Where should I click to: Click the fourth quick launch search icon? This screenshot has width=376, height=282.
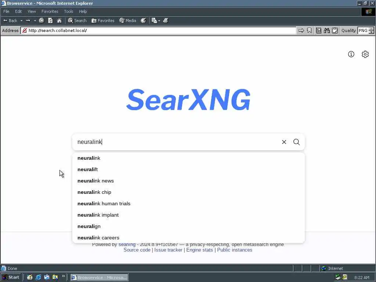55,278
